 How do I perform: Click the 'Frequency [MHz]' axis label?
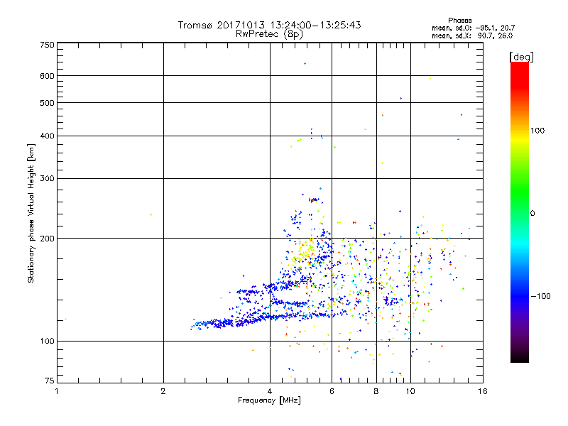pyautogui.click(x=269, y=400)
